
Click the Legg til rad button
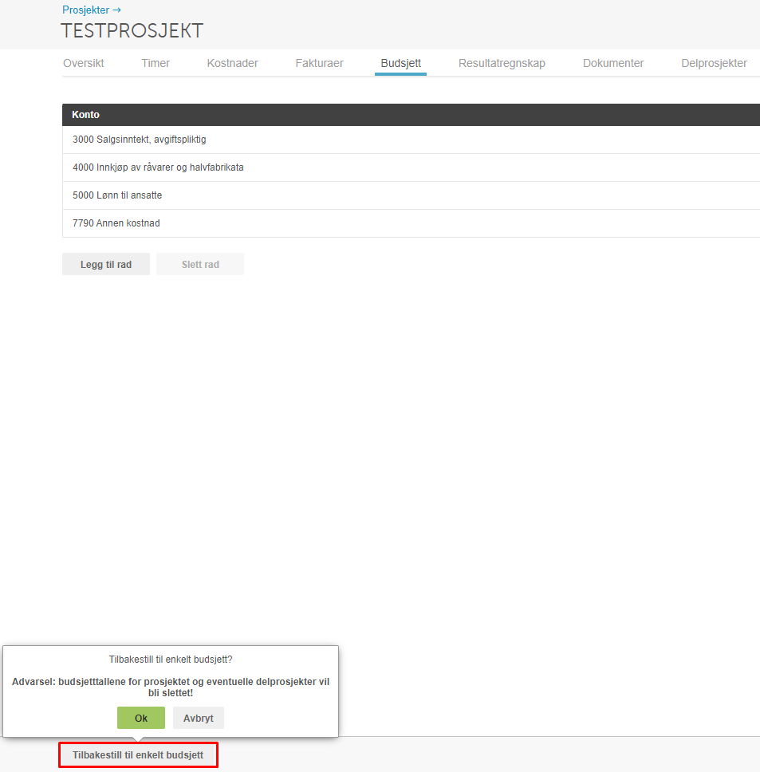[x=106, y=265]
